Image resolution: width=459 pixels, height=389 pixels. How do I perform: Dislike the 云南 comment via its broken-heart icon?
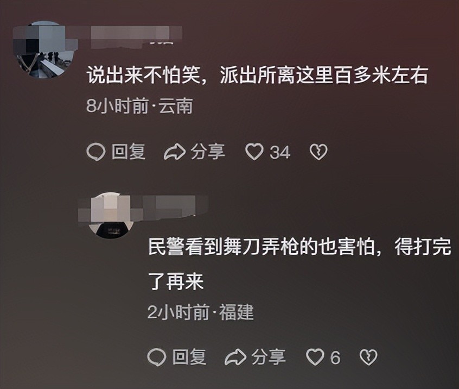tap(318, 152)
